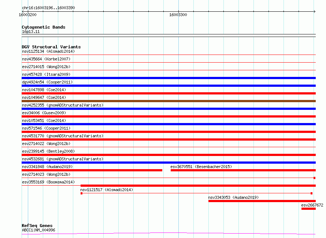Select the nsv1047898 (Coe2014) label
Screen dimensions: 326x238
(x=44, y=90)
